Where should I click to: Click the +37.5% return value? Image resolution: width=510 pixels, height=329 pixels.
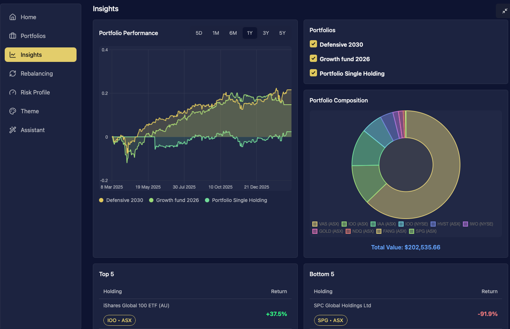click(276, 314)
